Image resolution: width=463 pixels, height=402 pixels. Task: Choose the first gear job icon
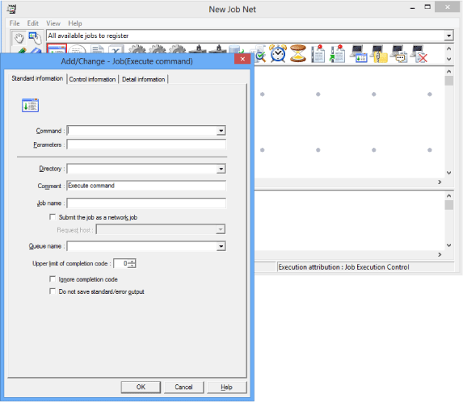point(137,49)
